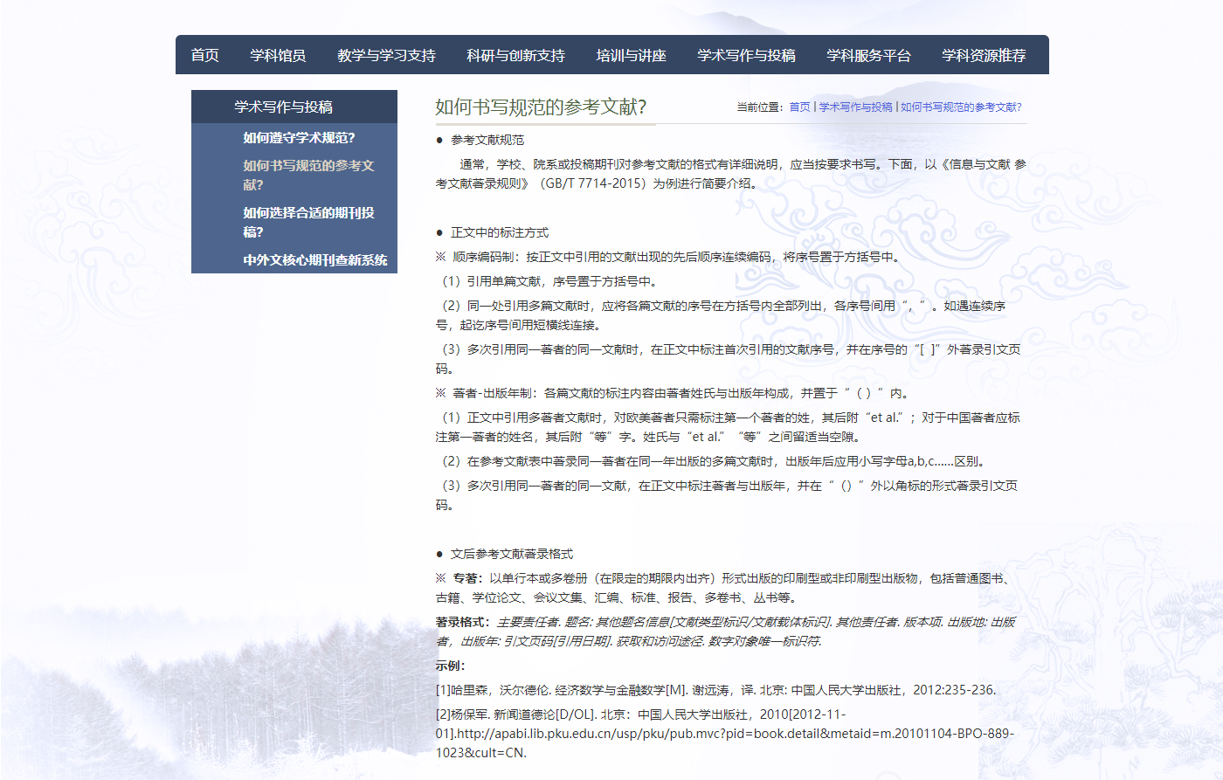Open sidebar link 中外文核心期刊查新系统
Image resolution: width=1223 pixels, height=780 pixels.
[x=315, y=259]
